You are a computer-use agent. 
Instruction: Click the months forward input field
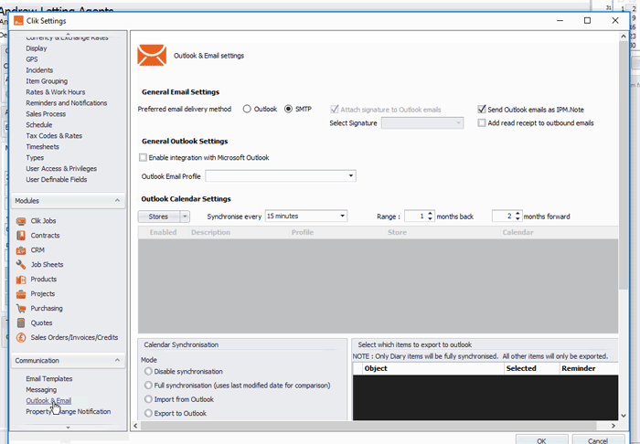point(503,217)
